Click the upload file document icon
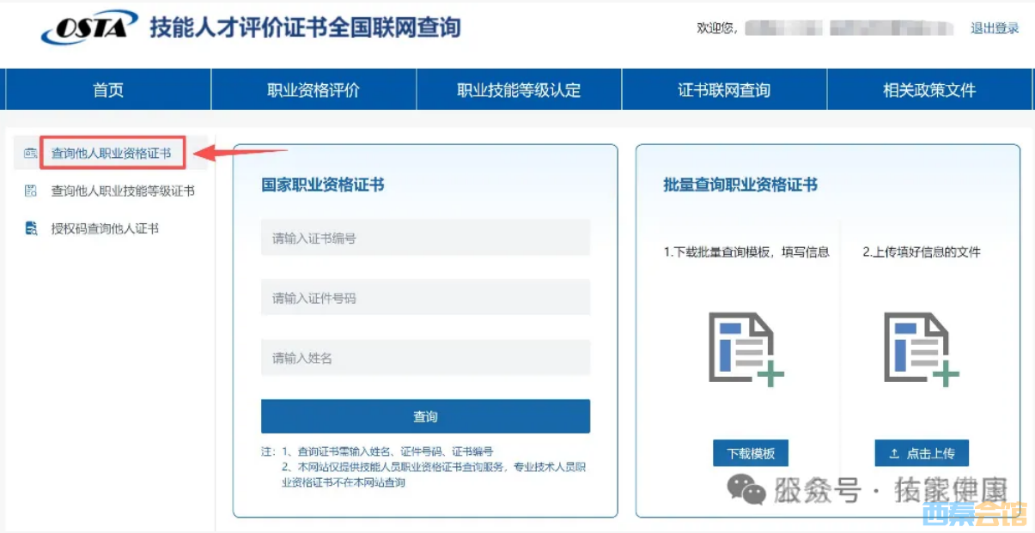The image size is (1035, 533). tap(921, 348)
